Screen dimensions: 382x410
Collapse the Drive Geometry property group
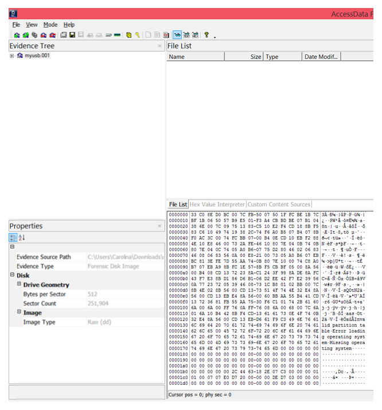click(20, 285)
